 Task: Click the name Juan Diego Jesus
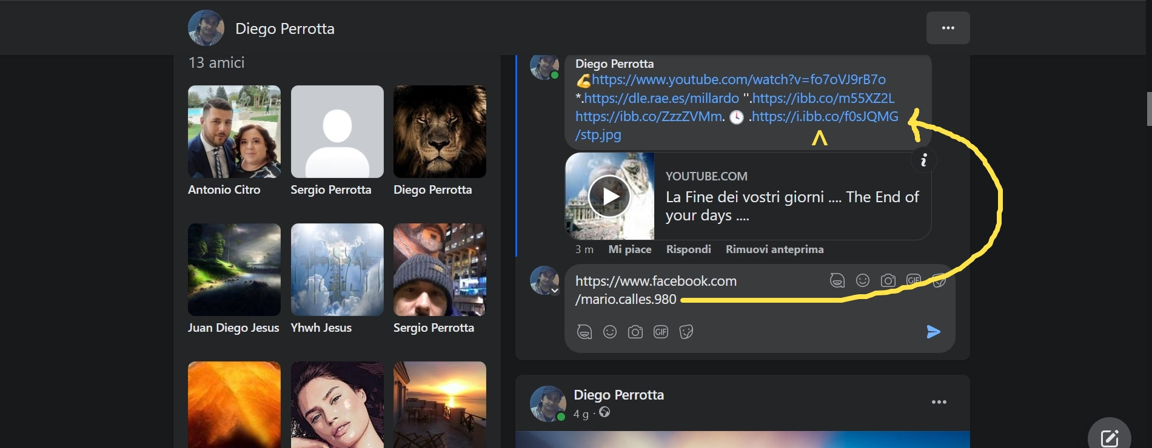click(233, 328)
